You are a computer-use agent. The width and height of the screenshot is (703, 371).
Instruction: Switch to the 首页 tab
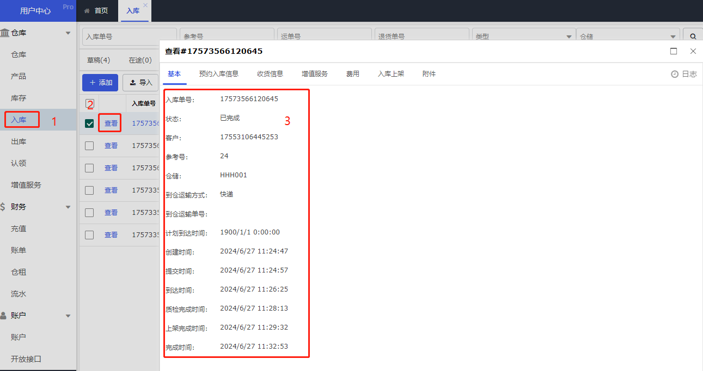[96, 11]
